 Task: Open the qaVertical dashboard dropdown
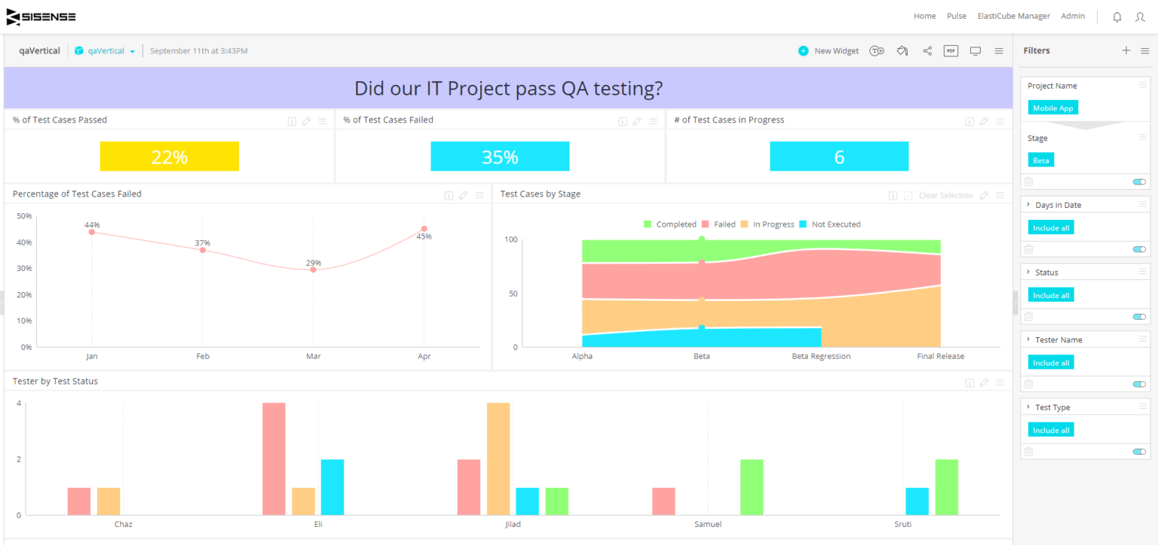coord(133,50)
